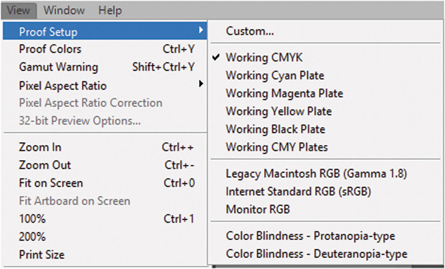Toggle Gamut Warning
Viewport: 445px width, 269px height.
pos(58,67)
